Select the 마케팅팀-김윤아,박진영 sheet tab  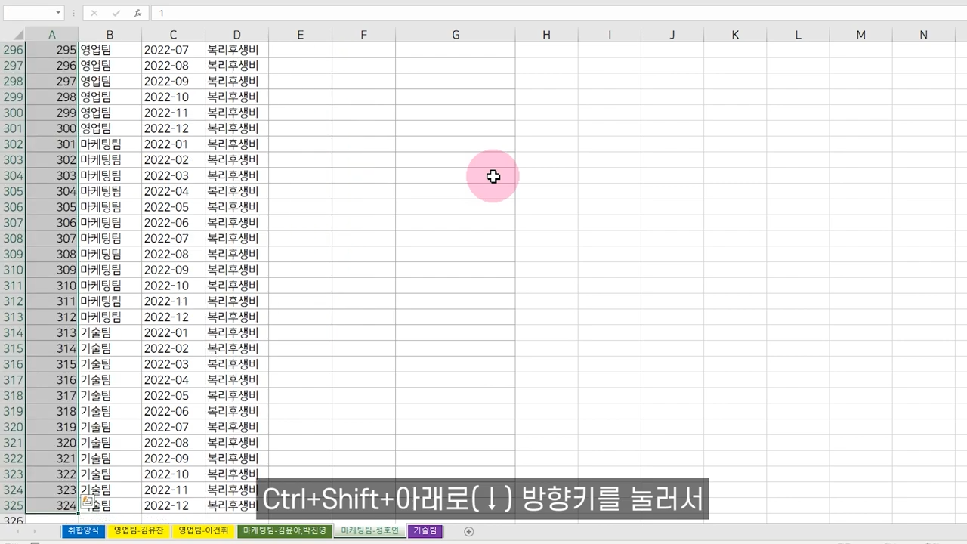(x=285, y=531)
